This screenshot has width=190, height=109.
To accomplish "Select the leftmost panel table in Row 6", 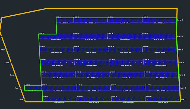I will (x=56, y=36).
